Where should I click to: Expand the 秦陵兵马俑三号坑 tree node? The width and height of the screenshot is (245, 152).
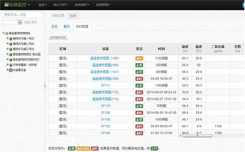tap(7, 49)
